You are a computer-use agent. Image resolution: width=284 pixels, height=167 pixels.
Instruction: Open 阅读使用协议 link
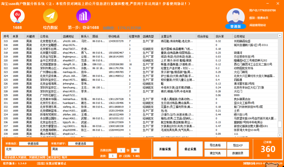click(x=258, y=25)
